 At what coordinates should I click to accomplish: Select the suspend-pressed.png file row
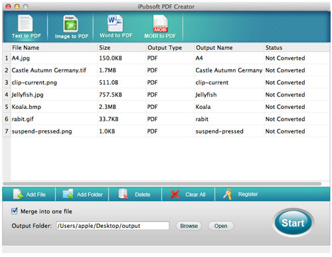point(166,131)
